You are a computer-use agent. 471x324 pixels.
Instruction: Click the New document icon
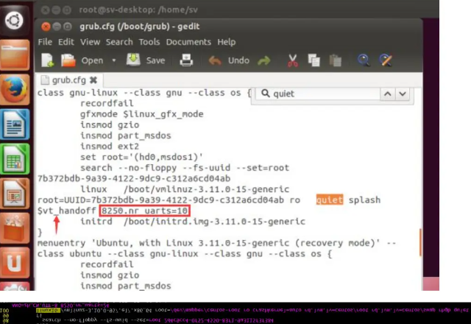pos(48,60)
